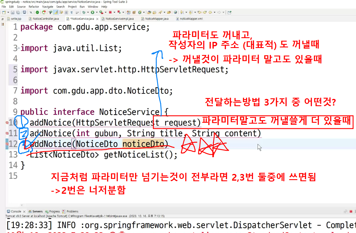Select the Problems view tab
Image resolution: width=356 pixels, height=233 pixels.
coord(70,211)
